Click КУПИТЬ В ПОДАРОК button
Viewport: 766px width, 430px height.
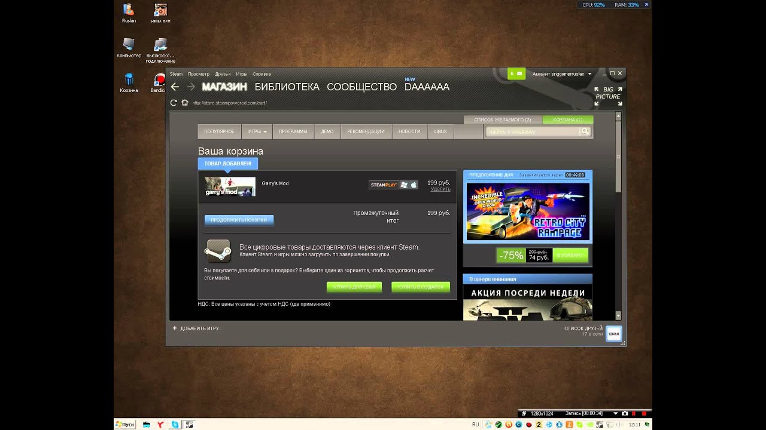tap(421, 287)
